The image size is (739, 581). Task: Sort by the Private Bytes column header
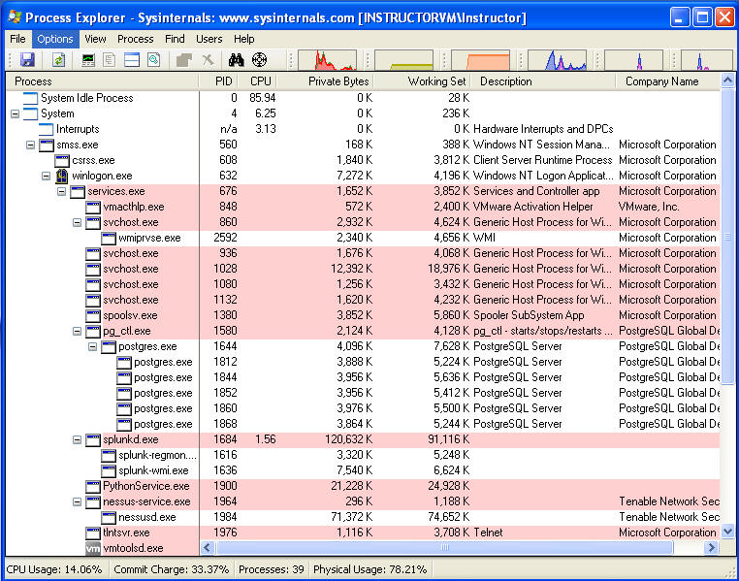pos(325,81)
